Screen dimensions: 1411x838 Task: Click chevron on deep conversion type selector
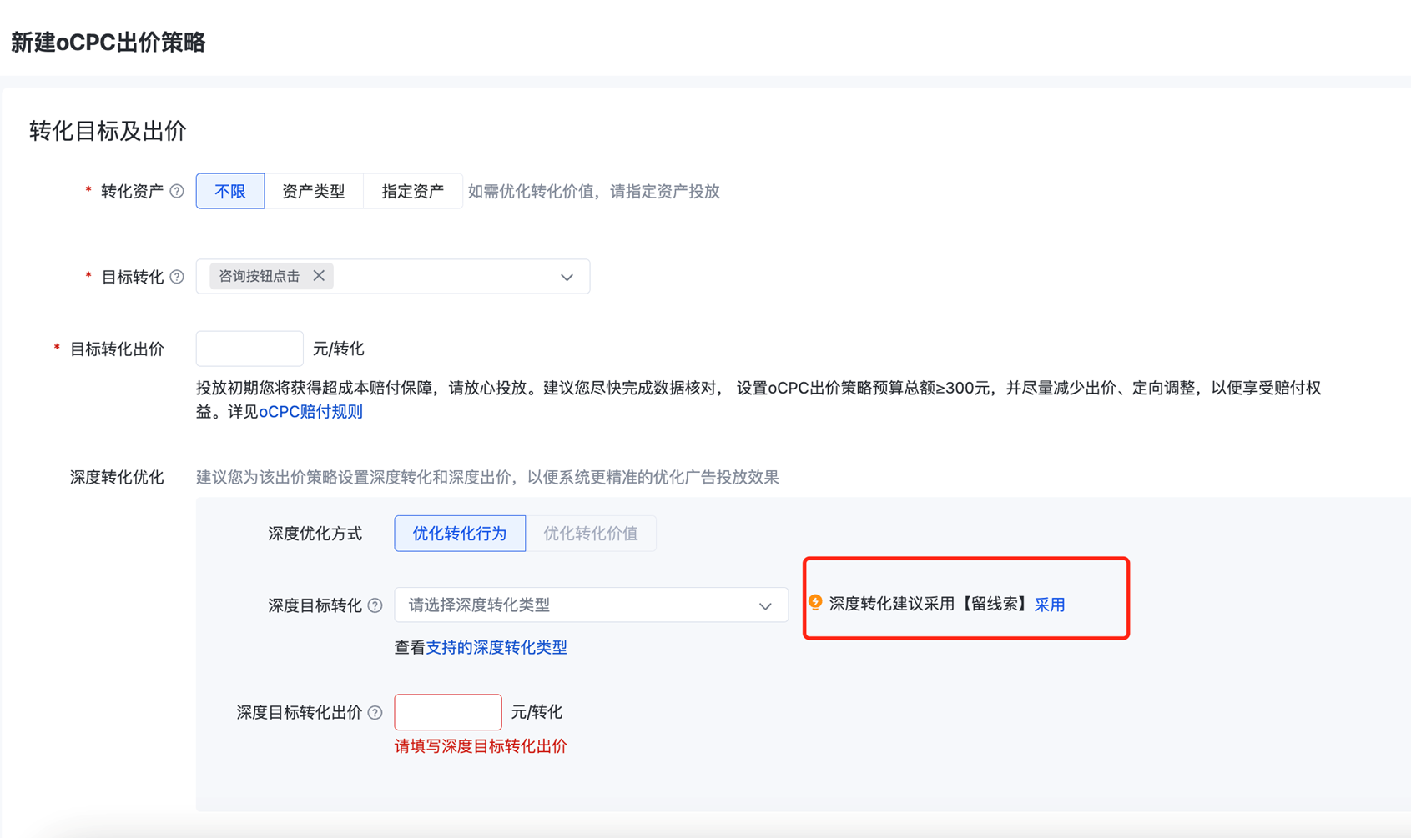(x=765, y=606)
